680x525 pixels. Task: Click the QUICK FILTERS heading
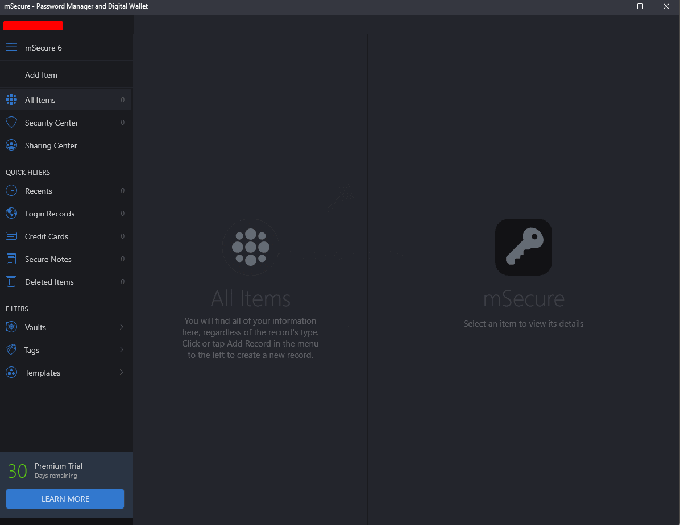click(28, 173)
